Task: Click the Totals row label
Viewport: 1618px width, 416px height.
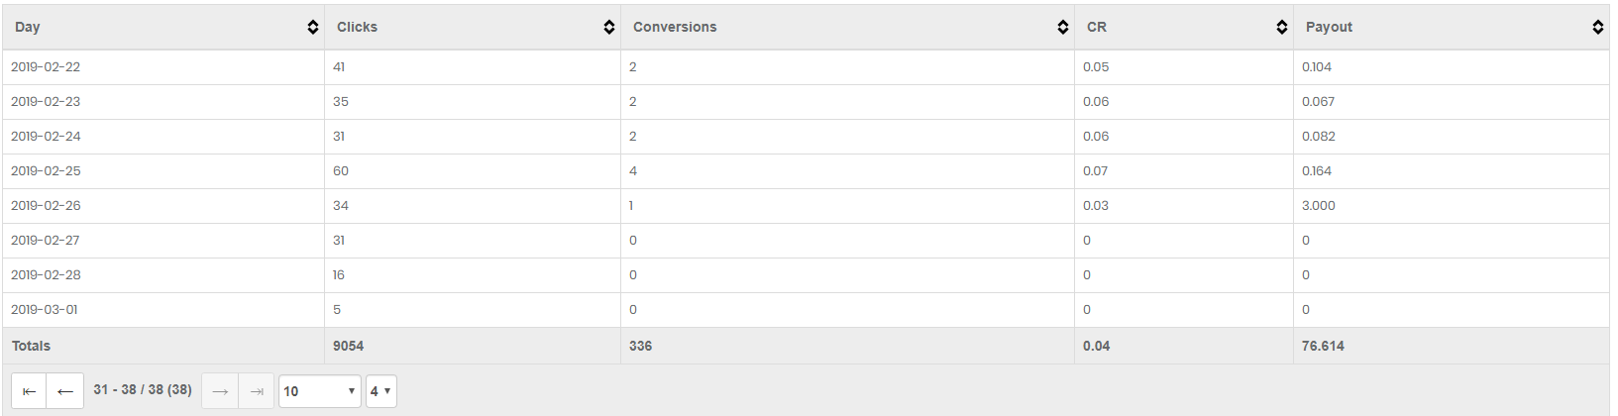Action: [x=31, y=346]
